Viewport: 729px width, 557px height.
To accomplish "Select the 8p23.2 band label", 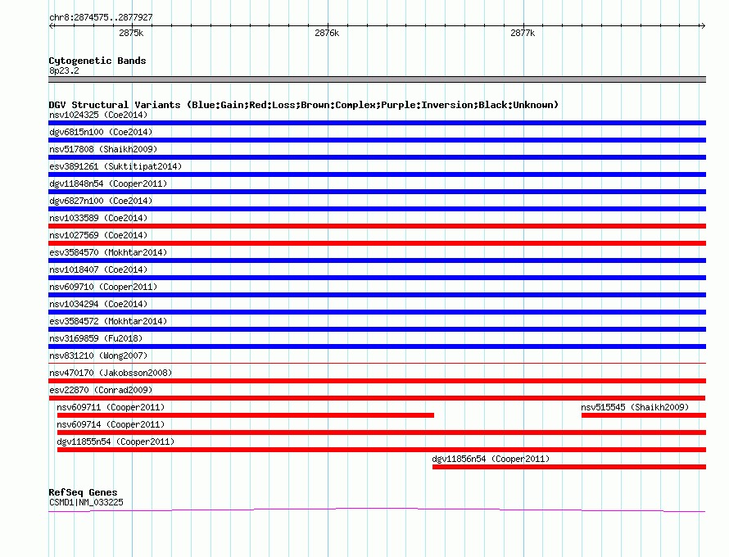I will click(x=64, y=70).
